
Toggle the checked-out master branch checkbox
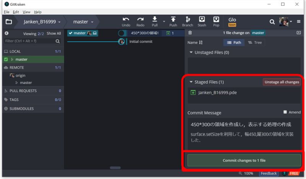tap(6, 60)
